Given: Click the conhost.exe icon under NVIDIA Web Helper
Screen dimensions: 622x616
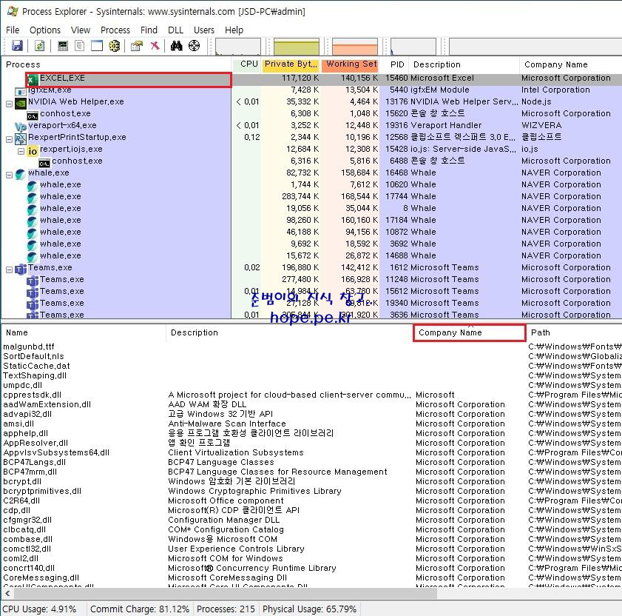Looking at the screenshot, I should click(33, 115).
